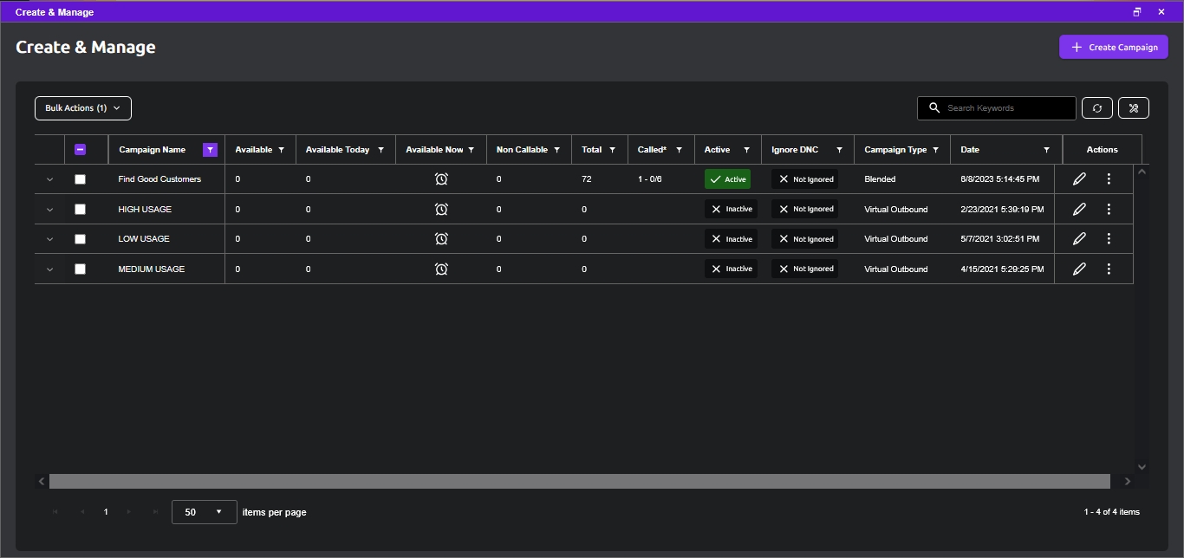The width and height of the screenshot is (1184, 558).
Task: Open more actions menu for LOW USAGE
Action: pos(1109,239)
